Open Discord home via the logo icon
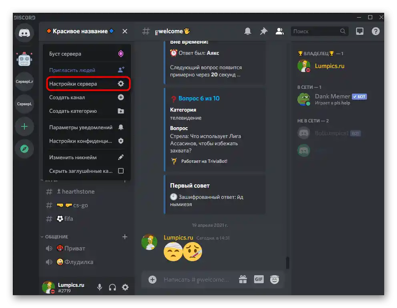 [24, 33]
